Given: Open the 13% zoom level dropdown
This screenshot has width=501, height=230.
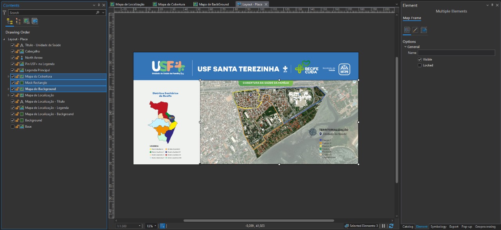Looking at the screenshot, I should (155, 226).
